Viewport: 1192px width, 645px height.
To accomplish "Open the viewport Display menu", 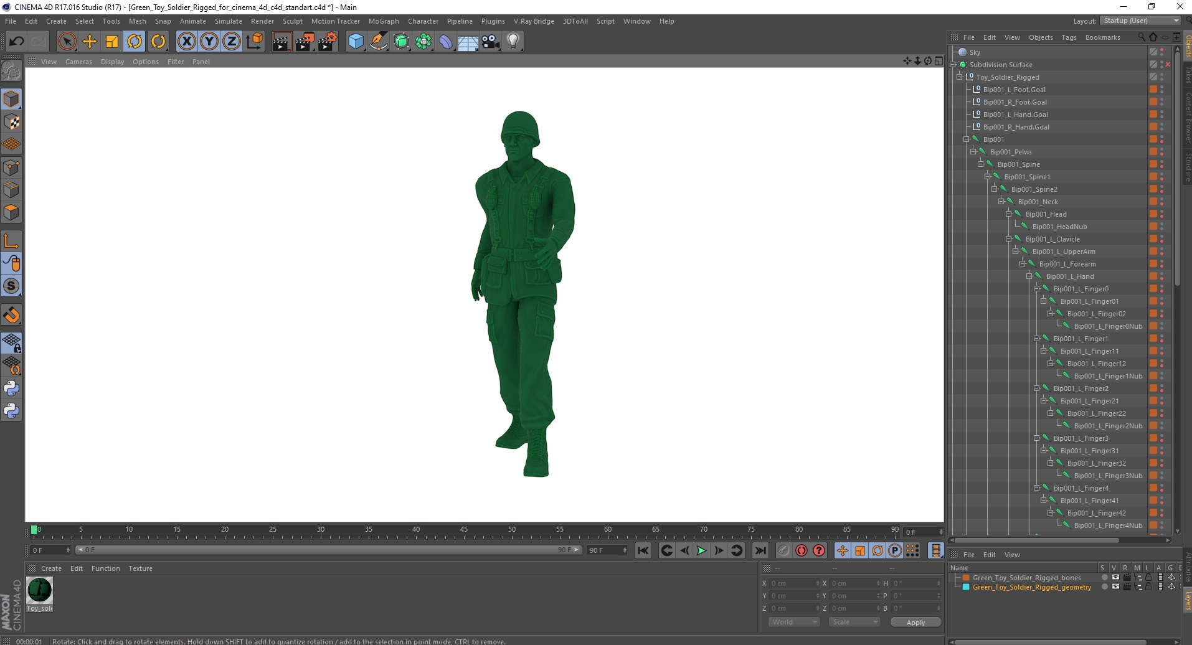I will (x=112, y=62).
